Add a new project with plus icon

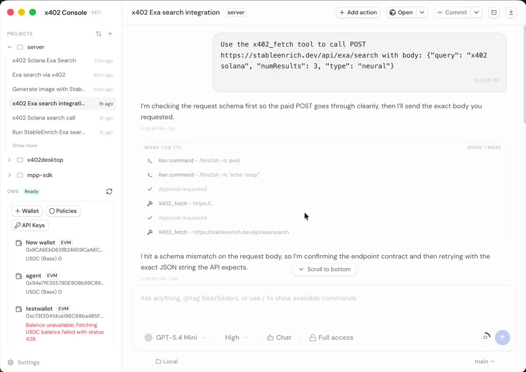[110, 34]
